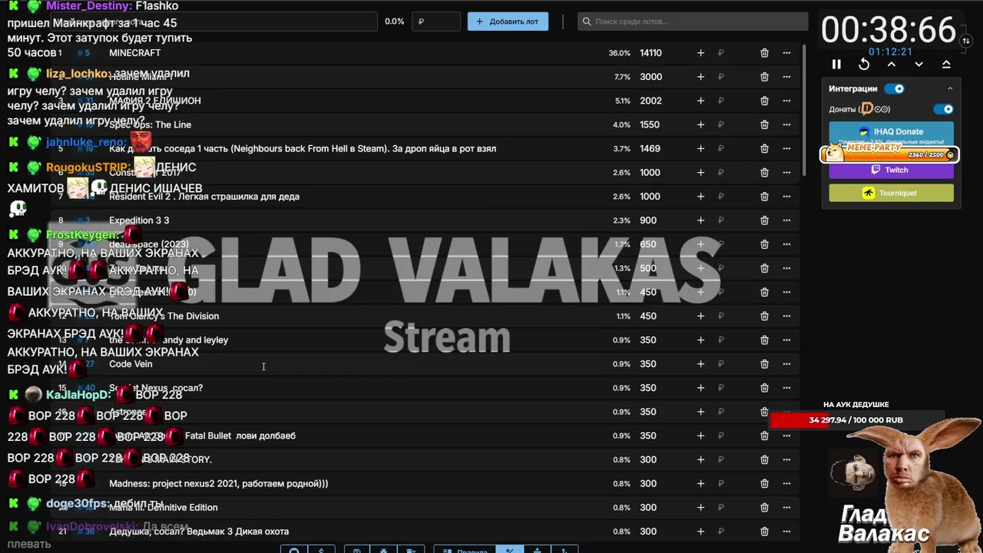This screenshot has height=553, width=983.
Task: Add time with the single up arrow
Action: point(892,65)
